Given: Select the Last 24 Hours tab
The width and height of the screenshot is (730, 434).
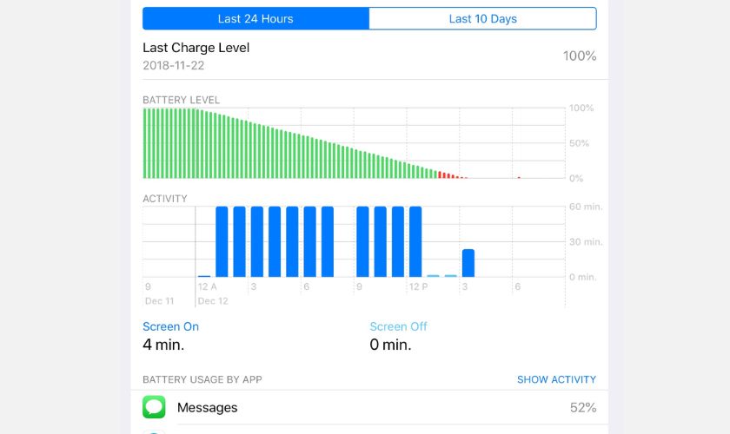Looking at the screenshot, I should point(255,18).
